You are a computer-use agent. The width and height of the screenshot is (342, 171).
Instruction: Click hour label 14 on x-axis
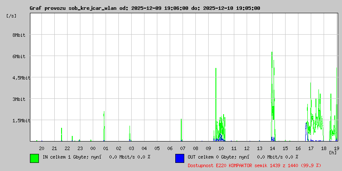tap(272, 148)
